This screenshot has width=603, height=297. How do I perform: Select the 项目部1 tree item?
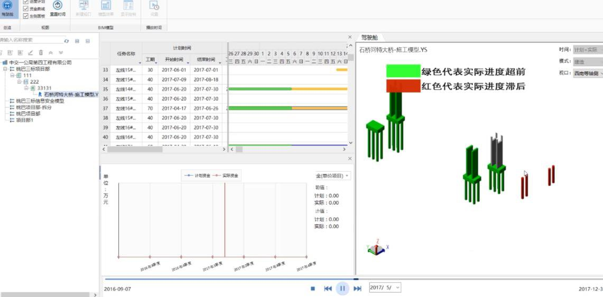(x=25, y=120)
